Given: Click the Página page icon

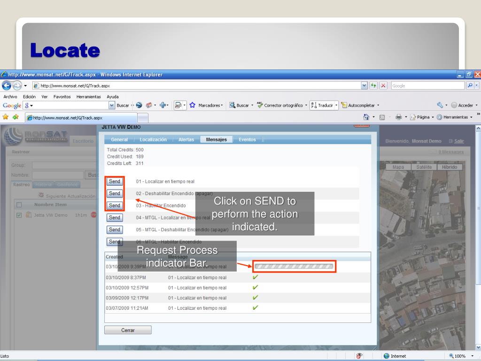Looking at the screenshot, I should click(413, 117).
